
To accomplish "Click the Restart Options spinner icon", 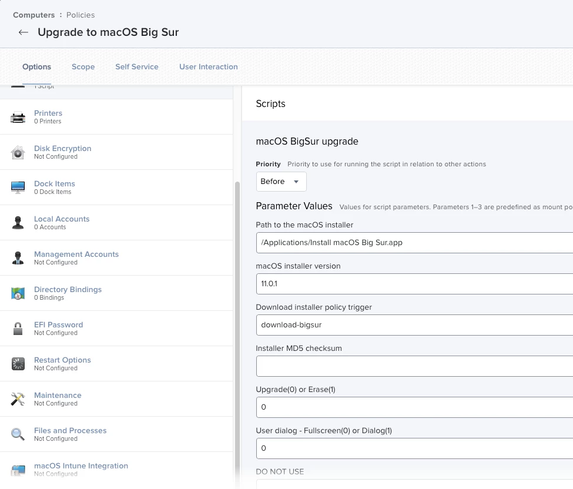I will 18,364.
